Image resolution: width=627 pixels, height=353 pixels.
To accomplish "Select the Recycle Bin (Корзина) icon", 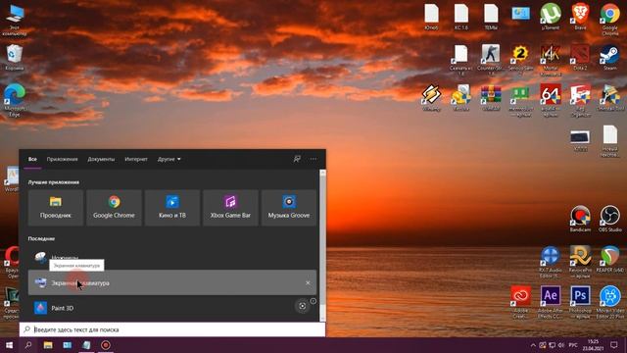I will (14, 57).
